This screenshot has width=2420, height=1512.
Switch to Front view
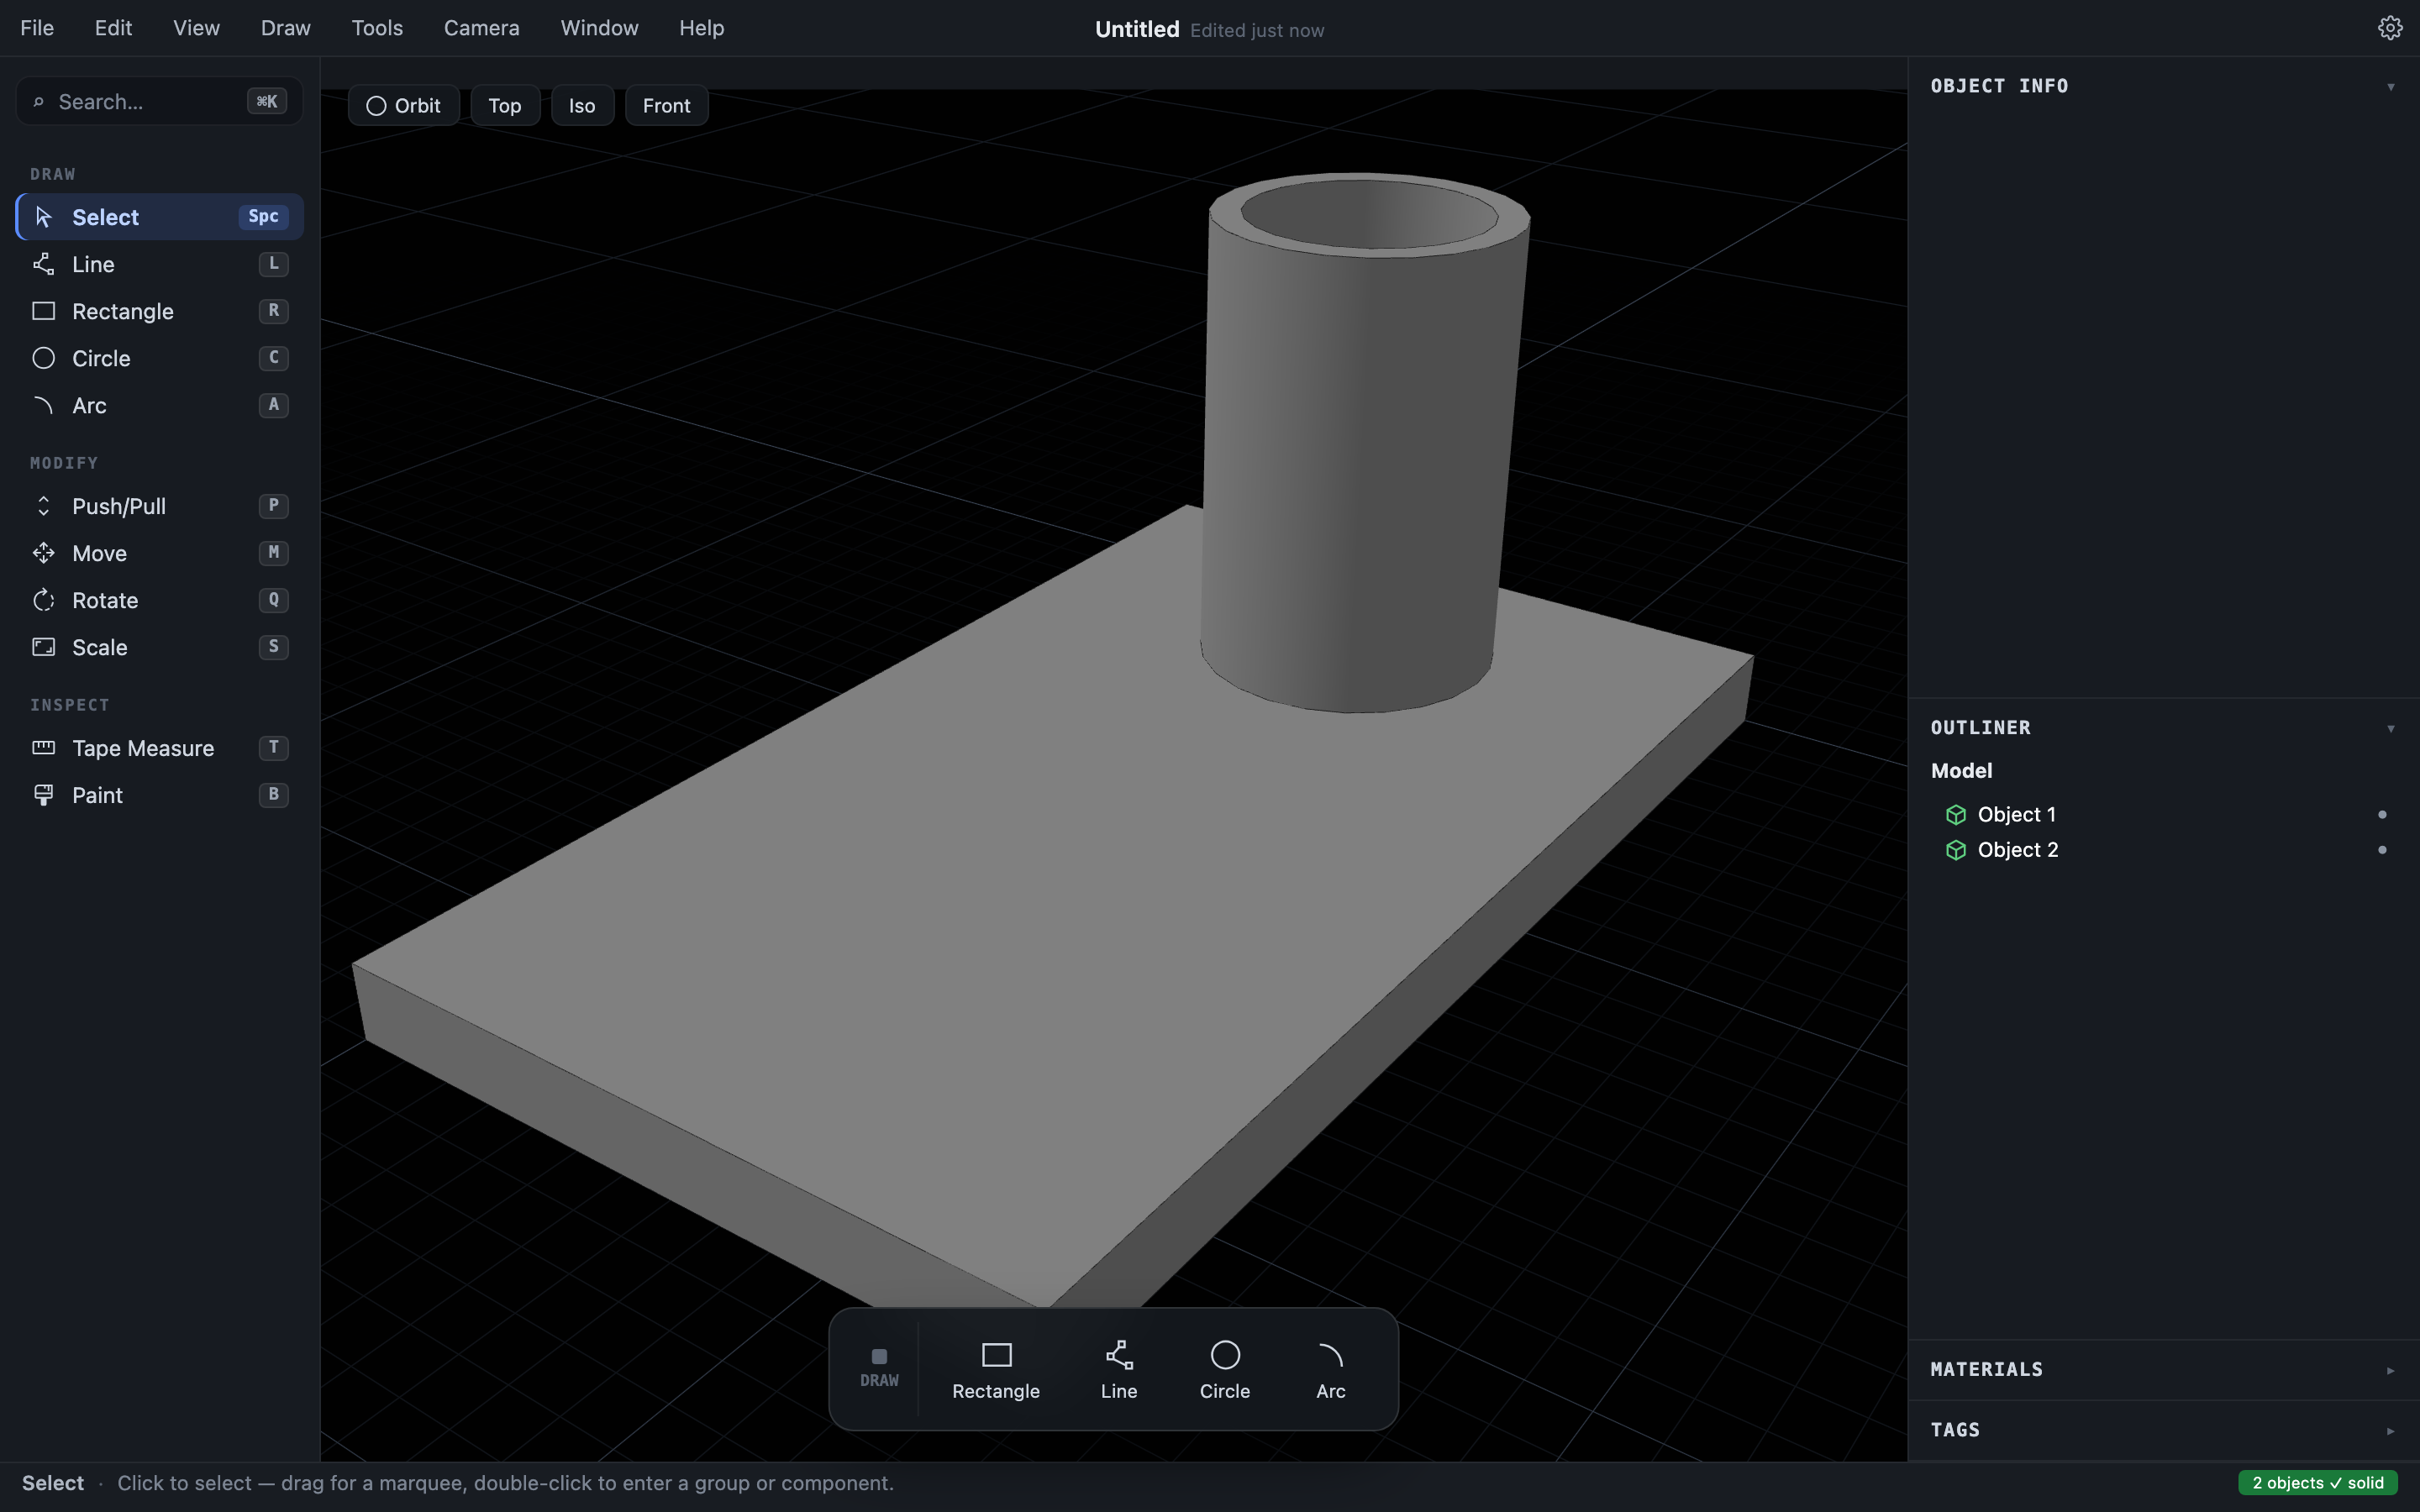pyautogui.click(x=667, y=106)
